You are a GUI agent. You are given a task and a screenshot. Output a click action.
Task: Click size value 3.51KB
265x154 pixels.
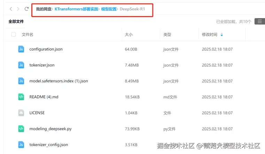tap(131, 145)
